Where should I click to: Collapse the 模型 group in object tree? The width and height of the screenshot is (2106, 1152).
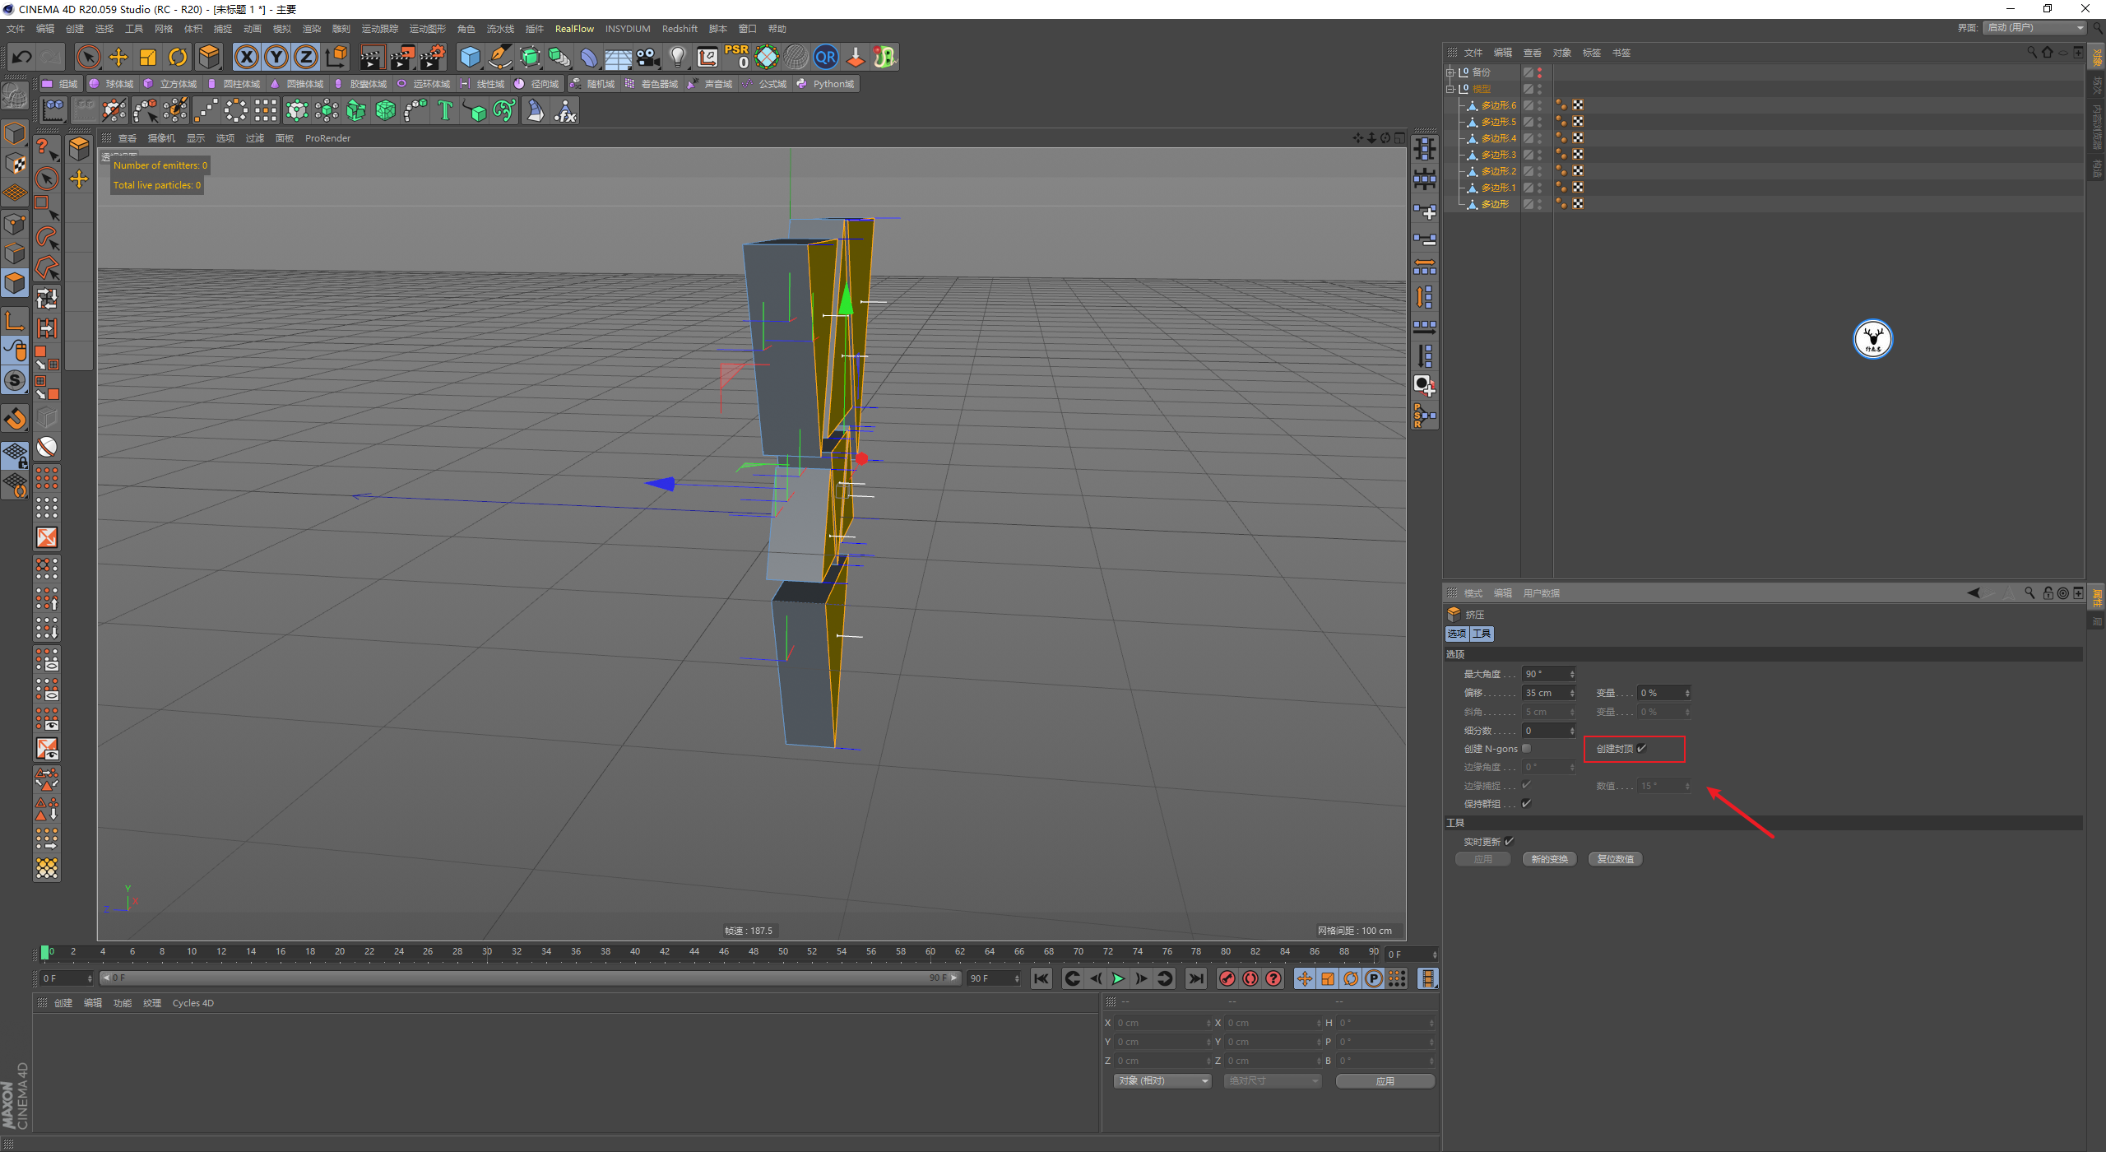pos(1450,89)
